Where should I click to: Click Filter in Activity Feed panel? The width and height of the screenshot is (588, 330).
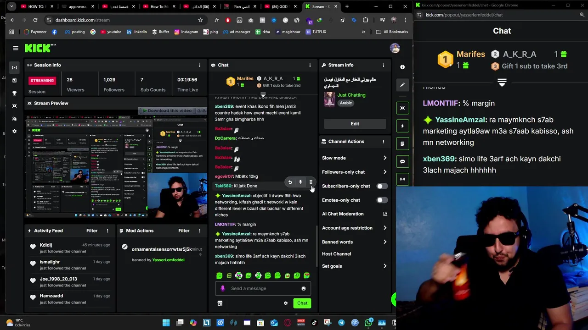coord(92,231)
